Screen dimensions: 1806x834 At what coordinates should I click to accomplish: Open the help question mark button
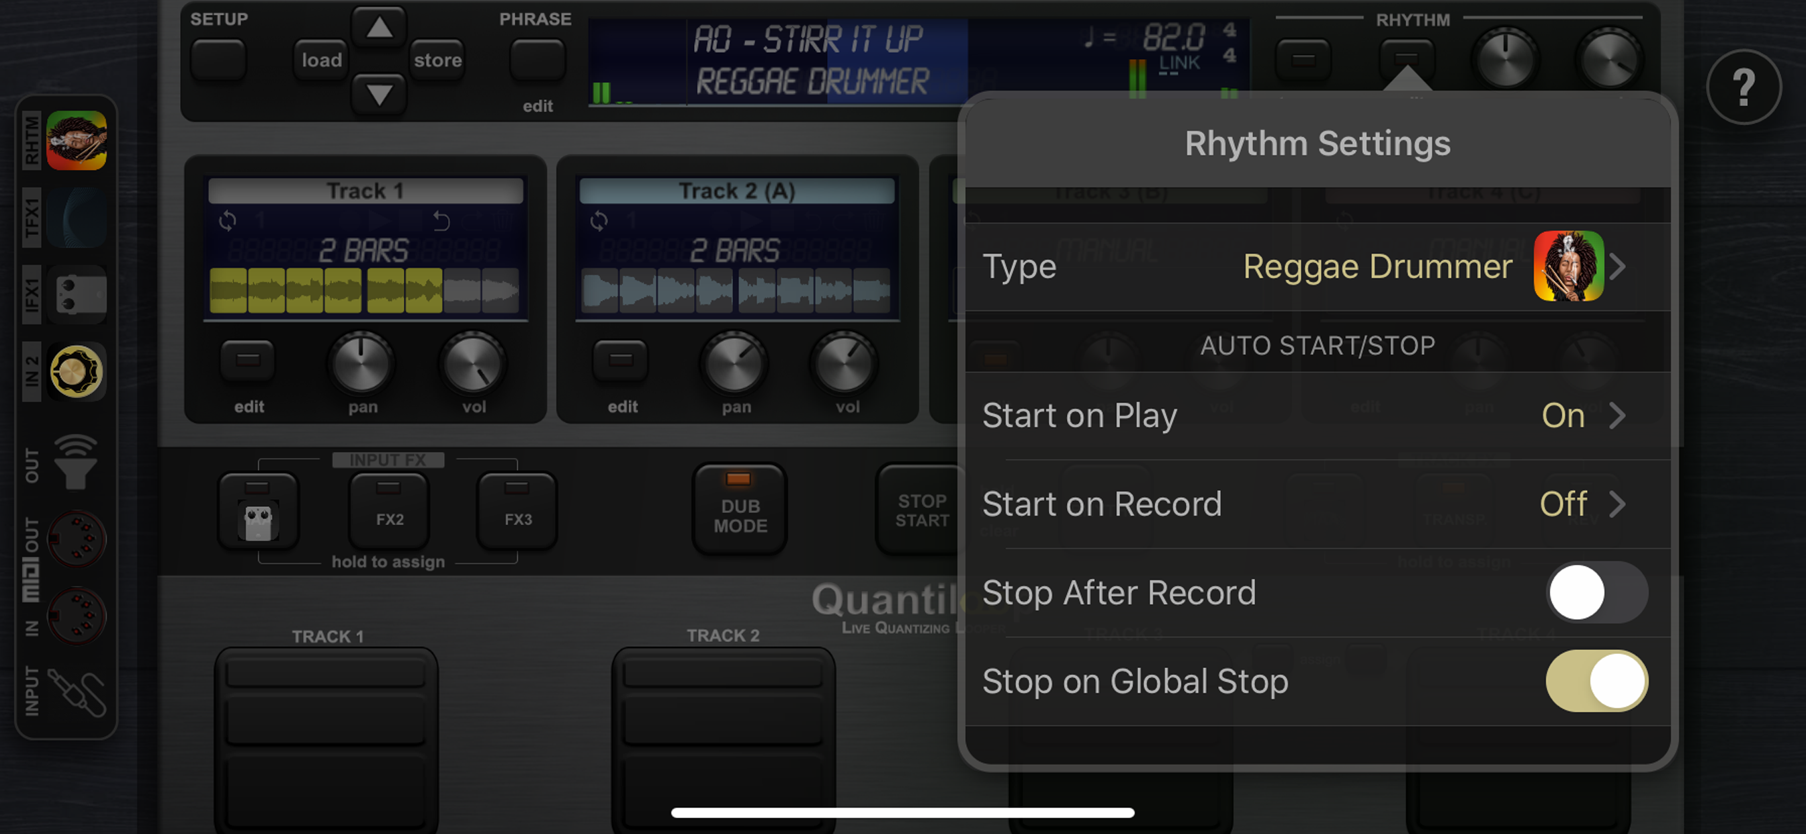click(1743, 87)
